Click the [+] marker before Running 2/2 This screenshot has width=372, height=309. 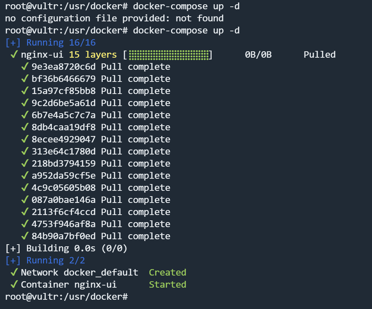coord(13,261)
